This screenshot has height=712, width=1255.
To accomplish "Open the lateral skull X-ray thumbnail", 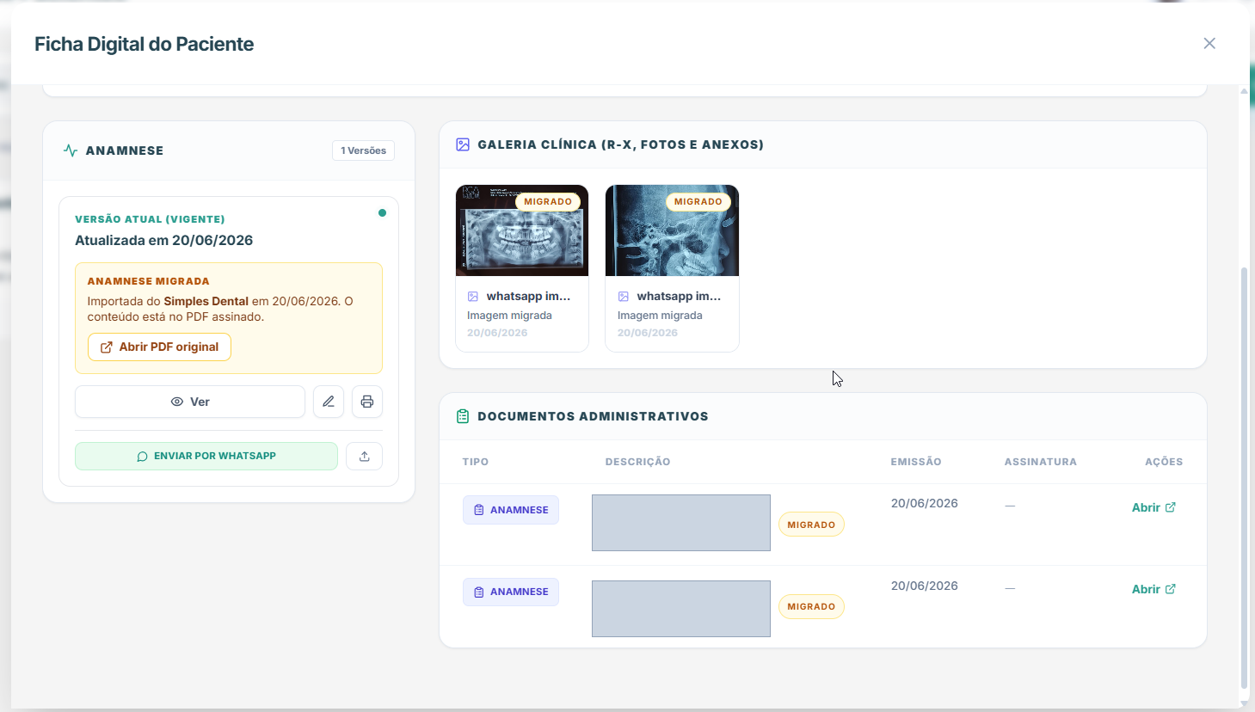I will [x=672, y=230].
